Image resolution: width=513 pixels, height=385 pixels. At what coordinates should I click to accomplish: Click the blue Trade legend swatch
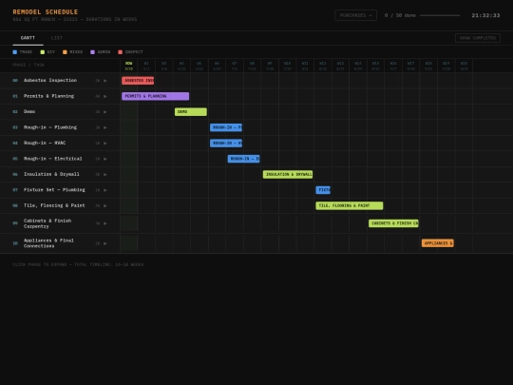pos(14,52)
